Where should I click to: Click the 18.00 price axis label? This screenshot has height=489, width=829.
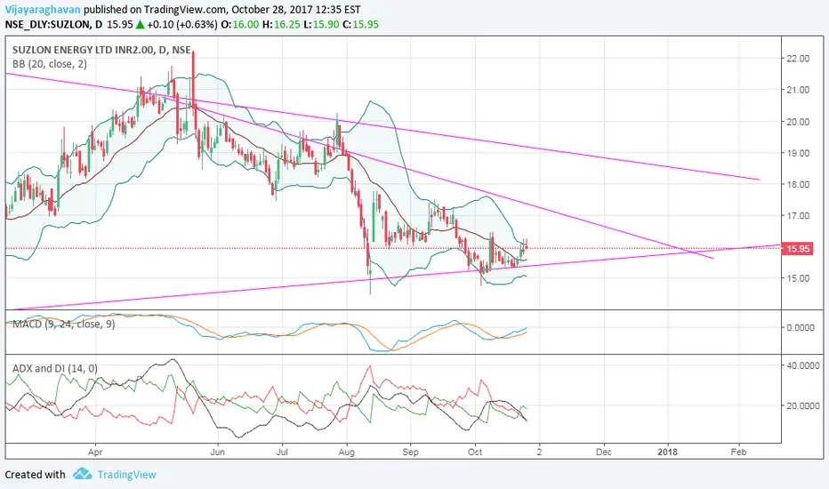click(798, 185)
